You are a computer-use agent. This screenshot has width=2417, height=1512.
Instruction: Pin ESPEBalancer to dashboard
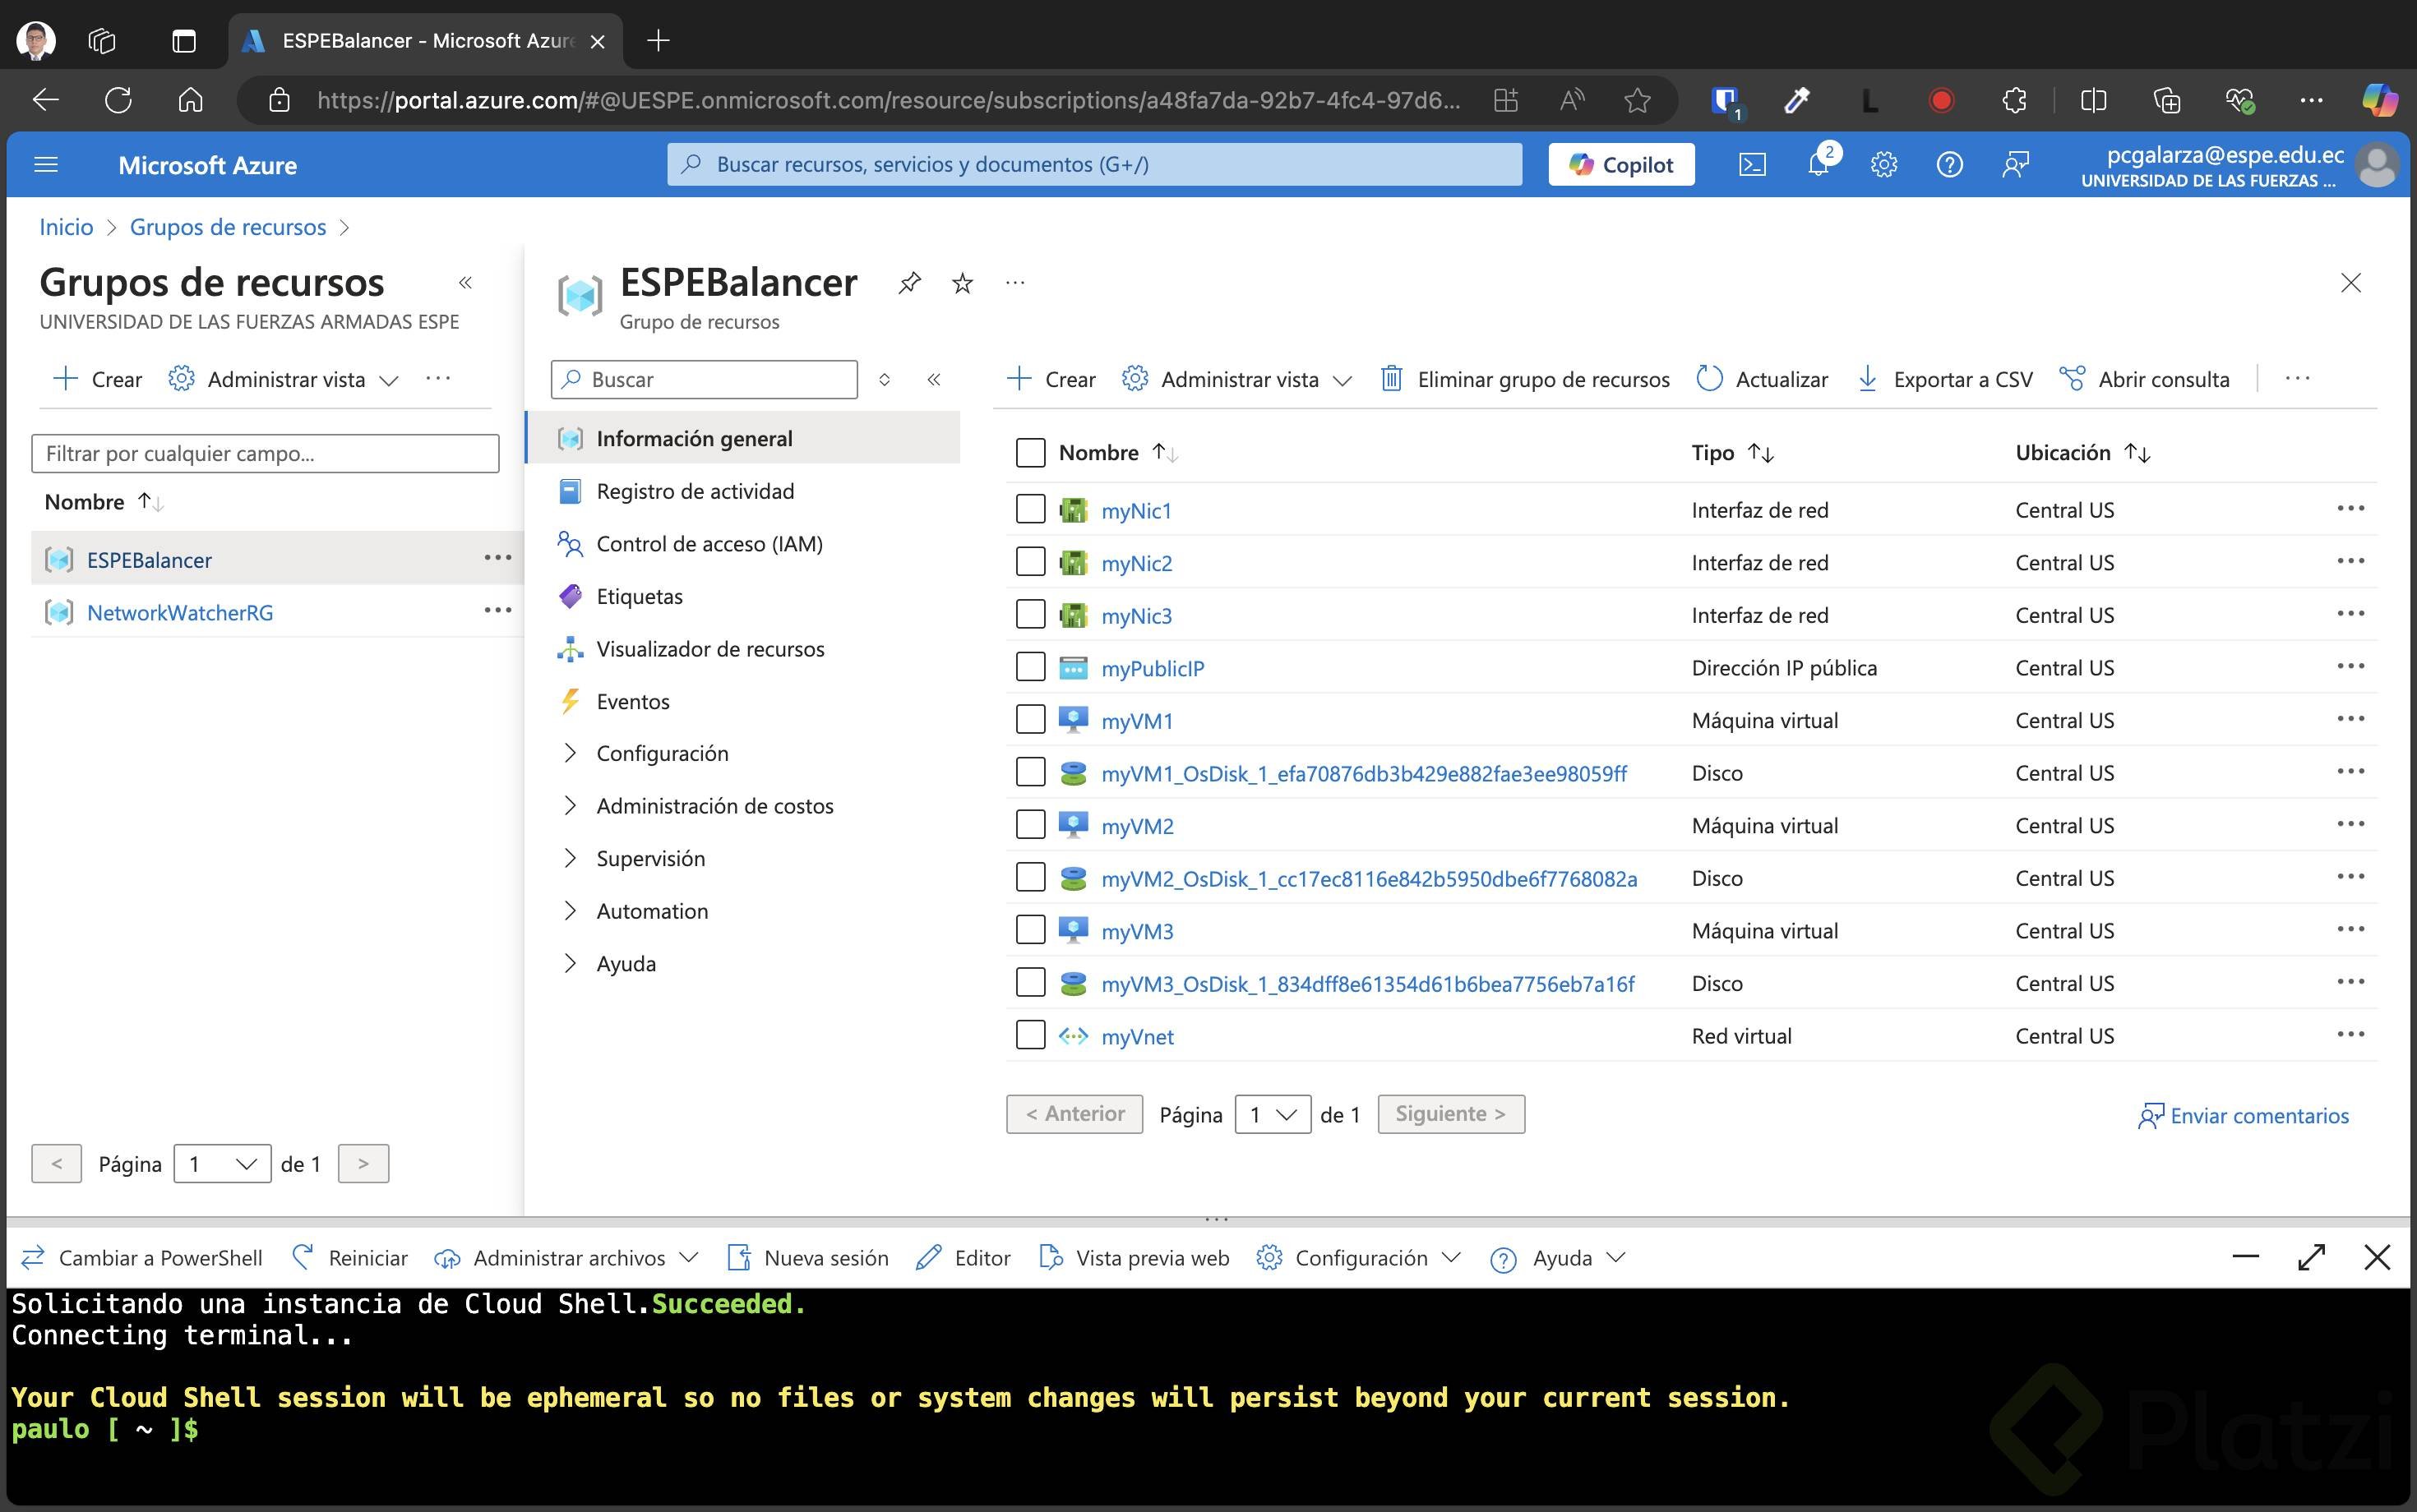click(908, 283)
